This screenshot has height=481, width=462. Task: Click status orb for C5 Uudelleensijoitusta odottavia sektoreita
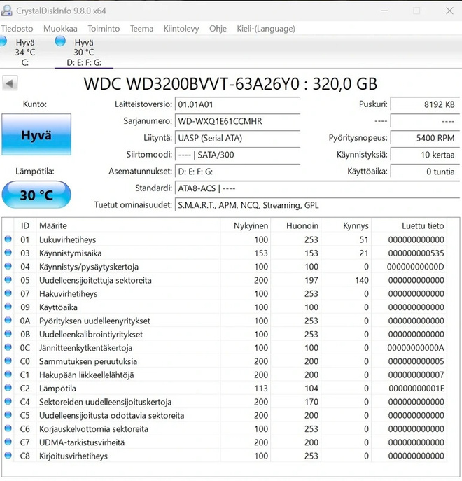(8, 414)
